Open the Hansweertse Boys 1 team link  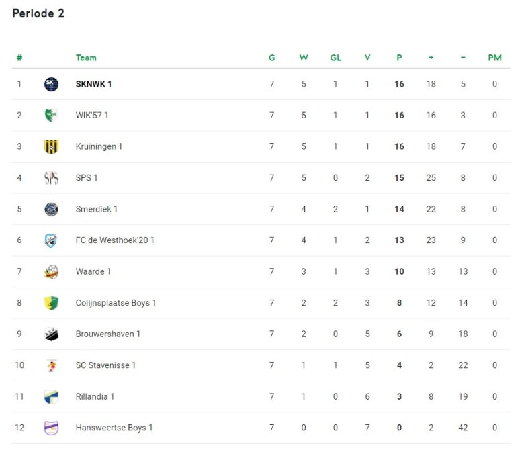(x=114, y=428)
